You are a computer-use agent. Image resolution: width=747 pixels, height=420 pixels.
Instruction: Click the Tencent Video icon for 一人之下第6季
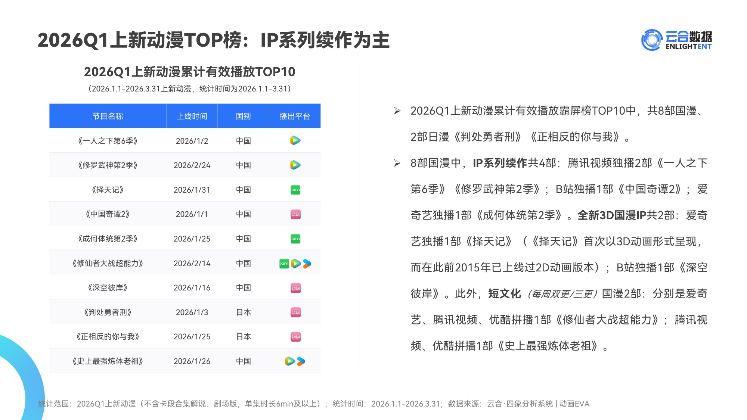(x=295, y=140)
